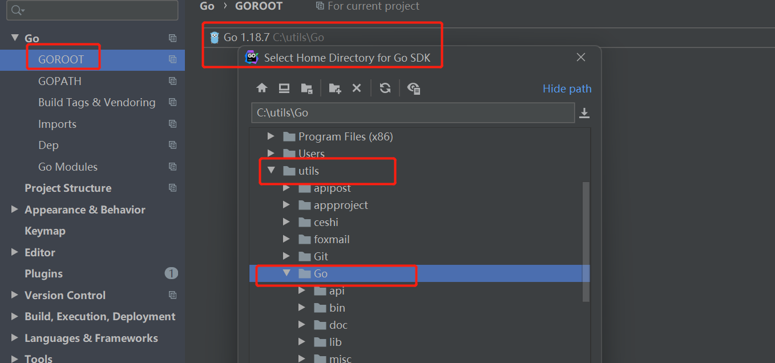Click copy icon beside Version Control row

172,295
